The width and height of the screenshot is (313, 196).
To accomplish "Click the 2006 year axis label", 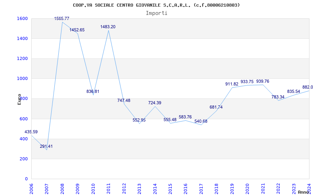I will [x=32, y=187].
